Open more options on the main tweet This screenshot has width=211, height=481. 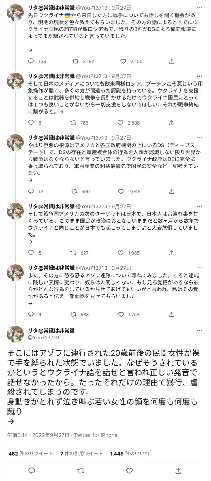[x=199, y=330]
